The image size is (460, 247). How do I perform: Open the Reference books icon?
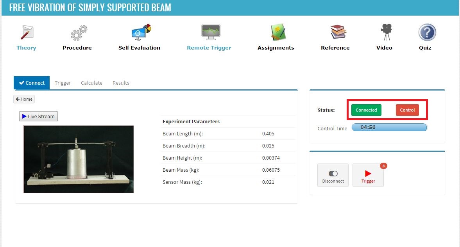(x=338, y=32)
